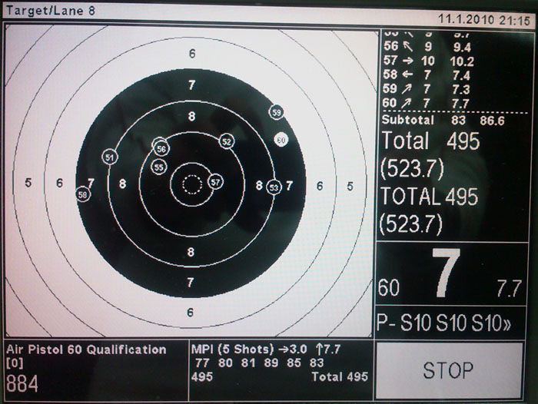Viewport: 538px width, 404px height.
Task: Select shot marker 59 on target
Action: (277, 112)
